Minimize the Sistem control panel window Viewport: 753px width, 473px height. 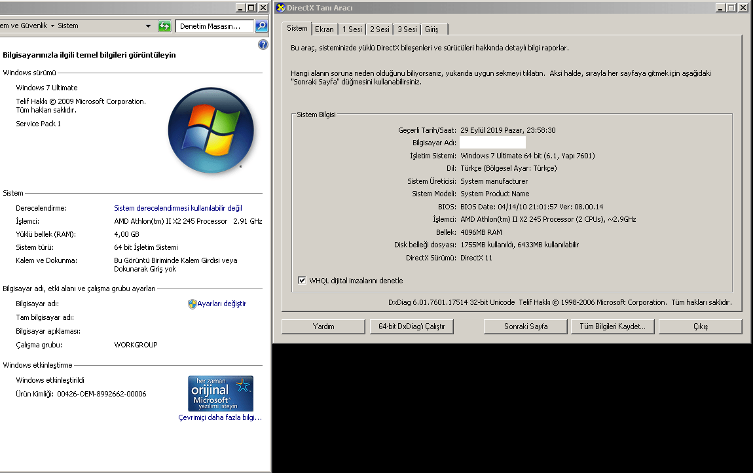pos(240,8)
